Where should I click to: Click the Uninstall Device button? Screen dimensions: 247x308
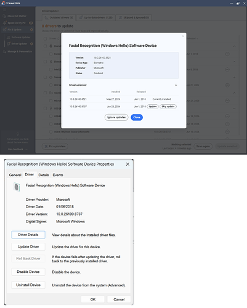tap(28, 285)
